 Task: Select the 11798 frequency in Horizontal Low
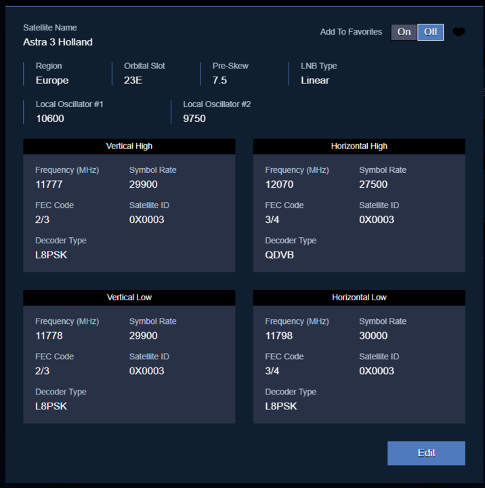(279, 335)
